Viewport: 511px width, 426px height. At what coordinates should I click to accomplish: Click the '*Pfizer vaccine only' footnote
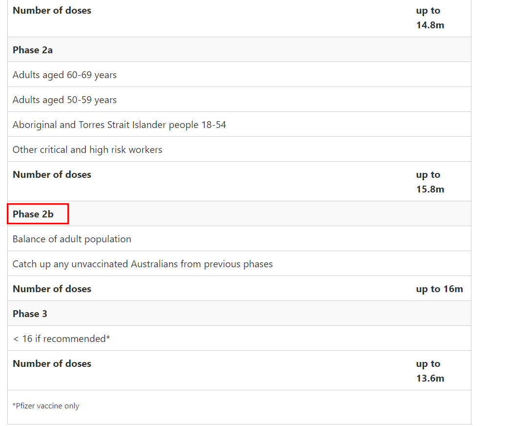46,405
